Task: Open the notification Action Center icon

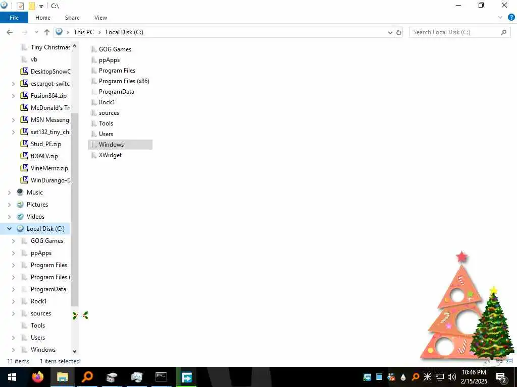Action: (x=501, y=377)
